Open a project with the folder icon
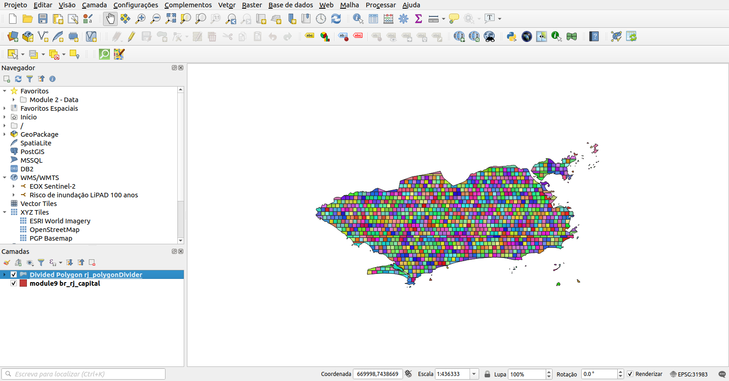The width and height of the screenshot is (729, 381). click(28, 19)
